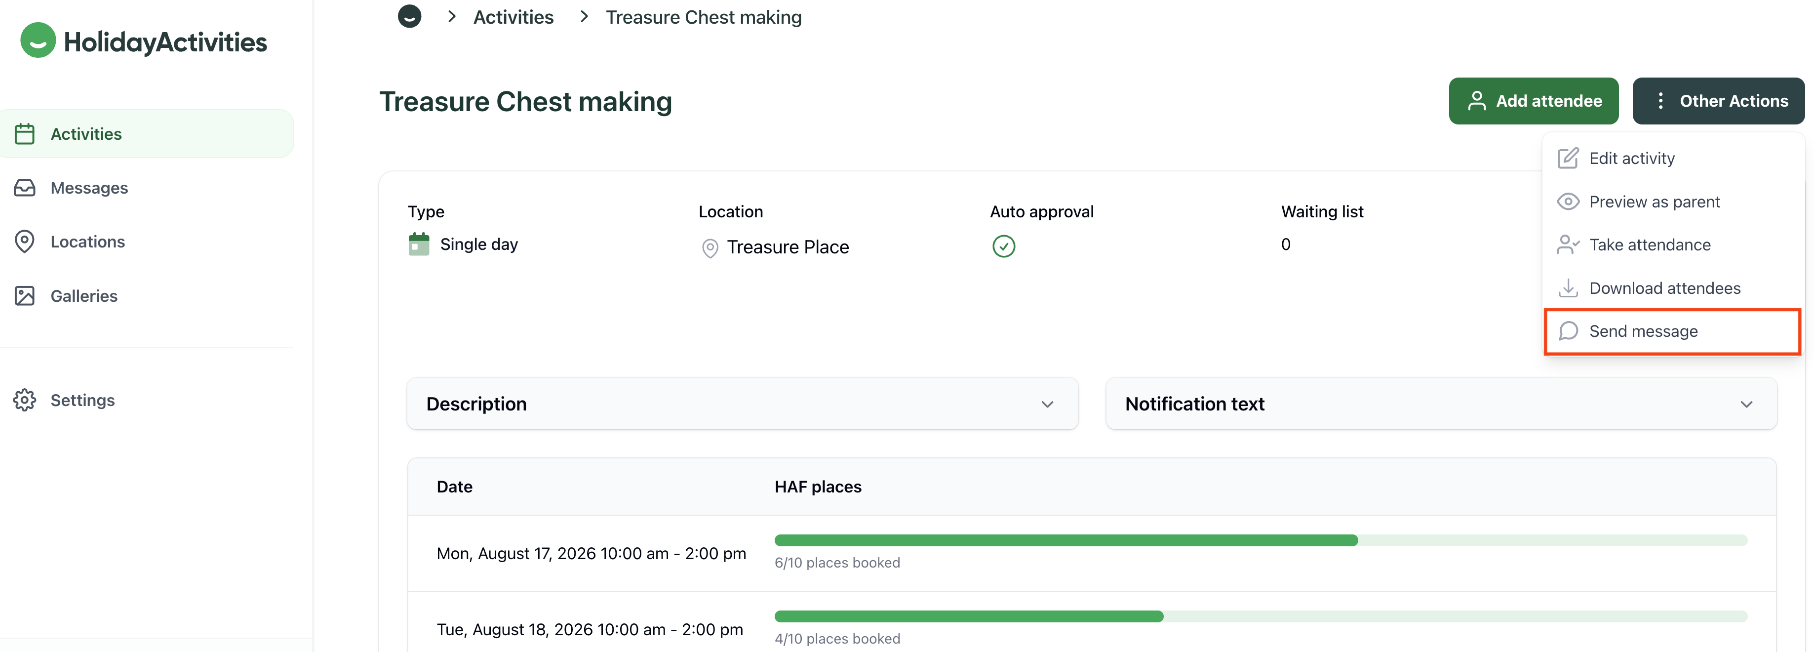Click the Locations pin icon in sidebar
Image resolution: width=1814 pixels, height=652 pixels.
tap(25, 242)
